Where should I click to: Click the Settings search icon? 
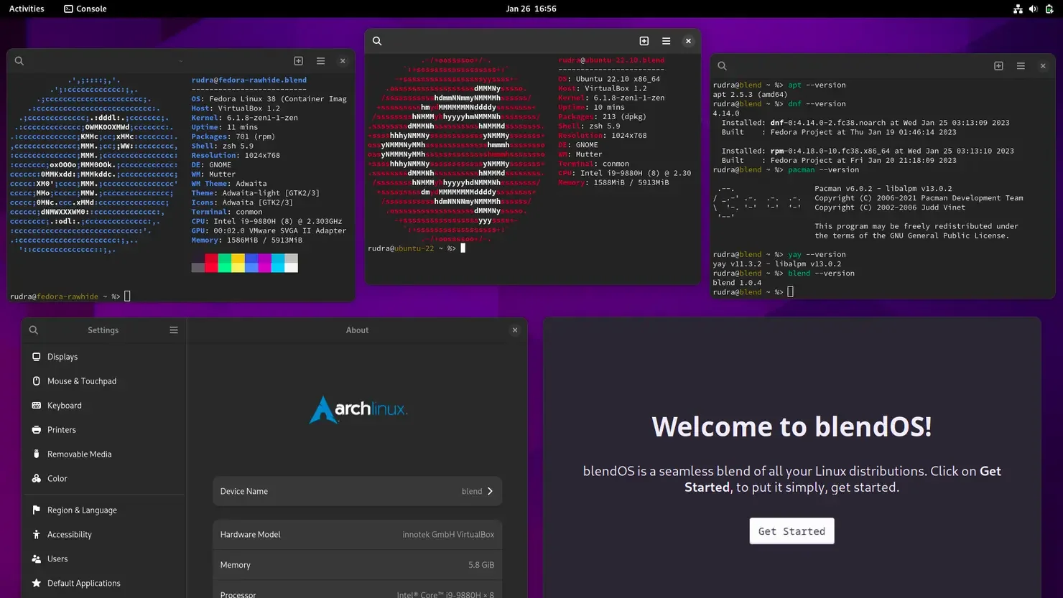pyautogui.click(x=34, y=330)
